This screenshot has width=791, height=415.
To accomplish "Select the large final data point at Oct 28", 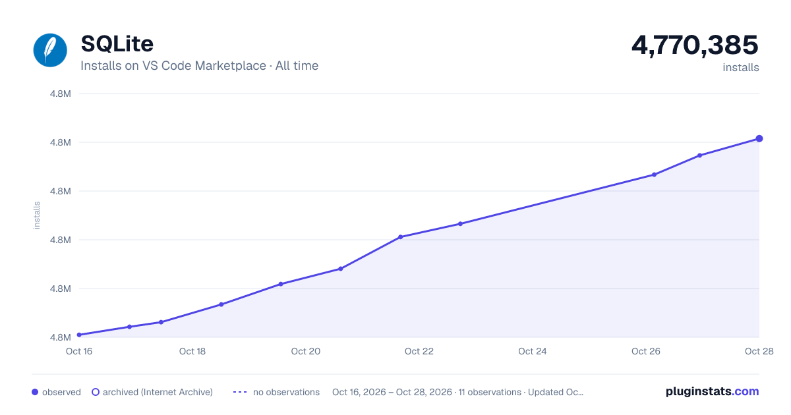I will 759,138.
